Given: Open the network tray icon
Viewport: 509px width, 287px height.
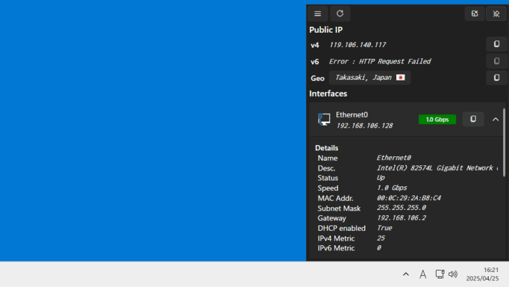Looking at the screenshot, I should click(x=440, y=275).
